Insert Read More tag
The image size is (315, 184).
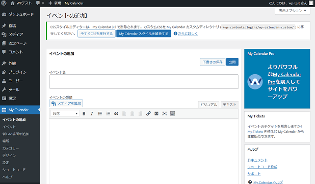coord(156,114)
